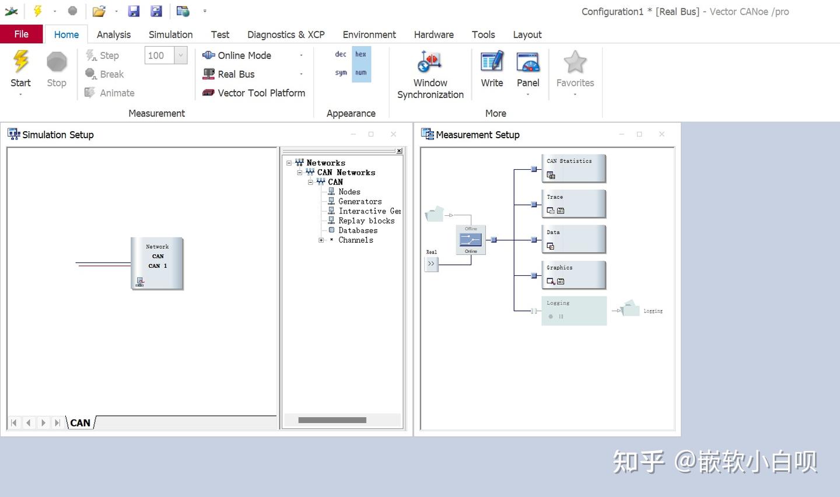This screenshot has width=840, height=497.
Task: Click the animation factor field showing 100
Action: (x=159, y=55)
